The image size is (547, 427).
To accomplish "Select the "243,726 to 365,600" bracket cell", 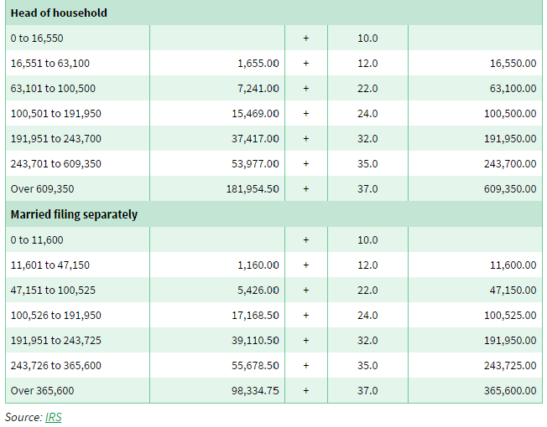I will 55,366.
